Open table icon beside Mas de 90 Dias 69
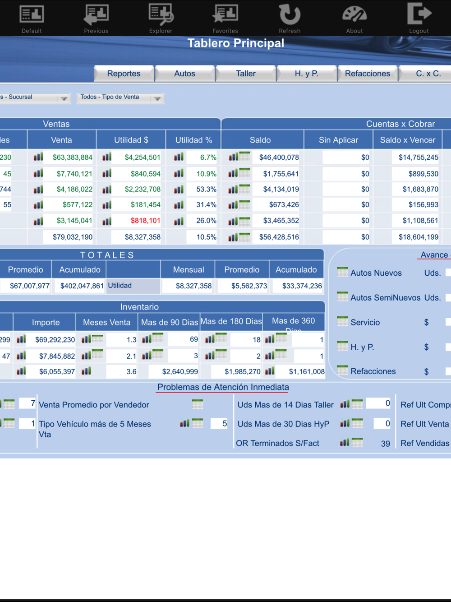 tap(158, 338)
